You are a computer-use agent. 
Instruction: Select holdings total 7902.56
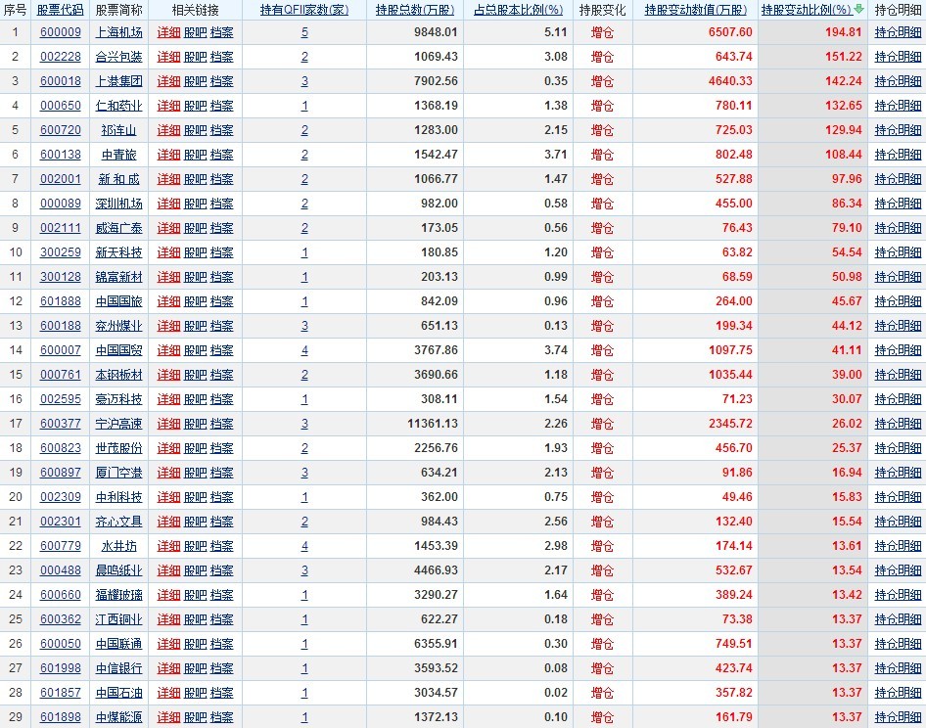pyautogui.click(x=436, y=81)
